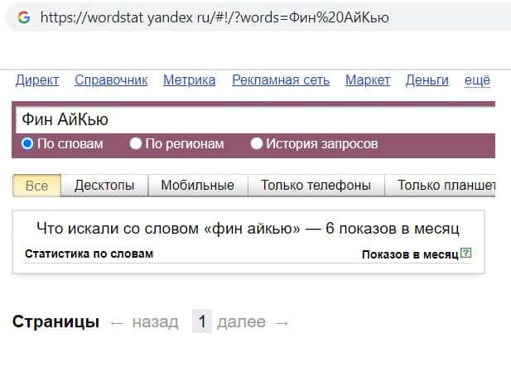Go to the 'Метрика' link

pos(189,80)
